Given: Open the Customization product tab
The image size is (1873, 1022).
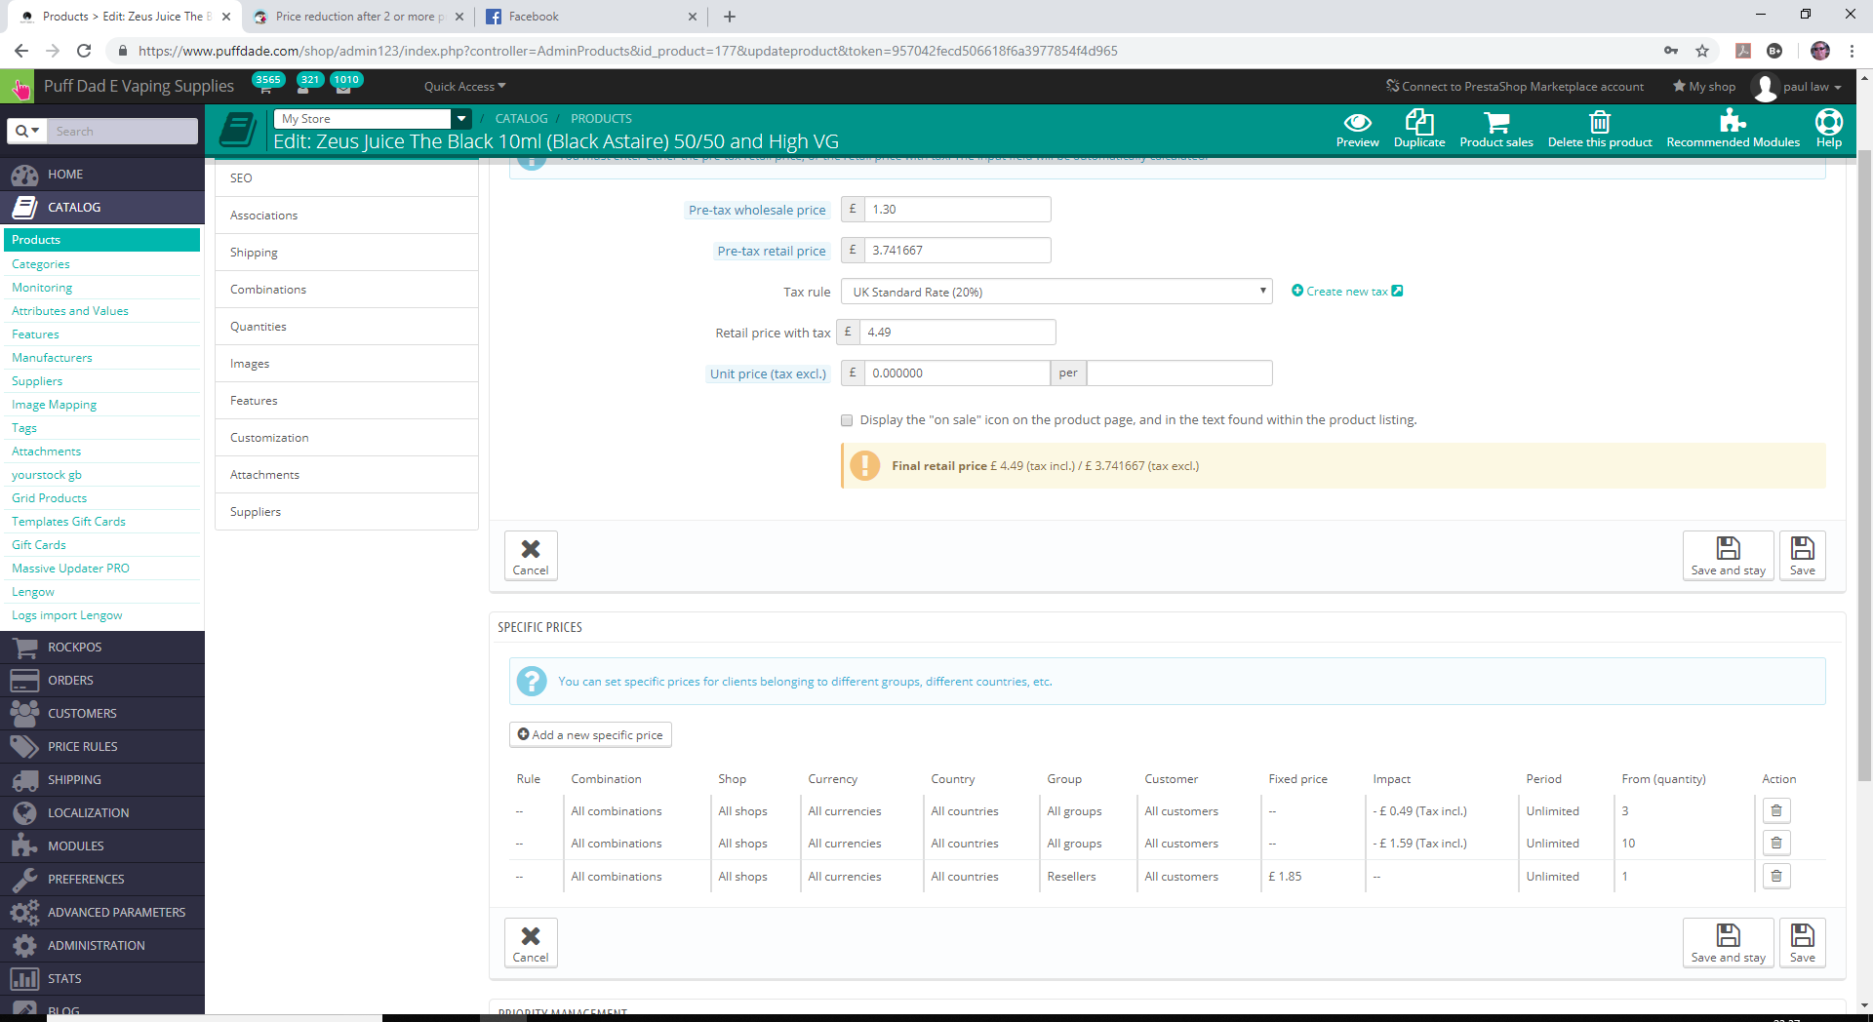Looking at the screenshot, I should 346,438.
